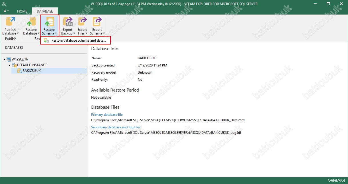Choose Restore database schema and data...
The width and height of the screenshot is (348, 184).
coord(75,41)
